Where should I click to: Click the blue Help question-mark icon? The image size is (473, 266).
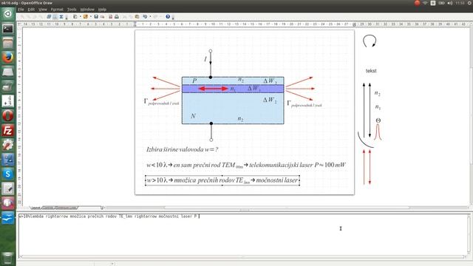point(168,16)
